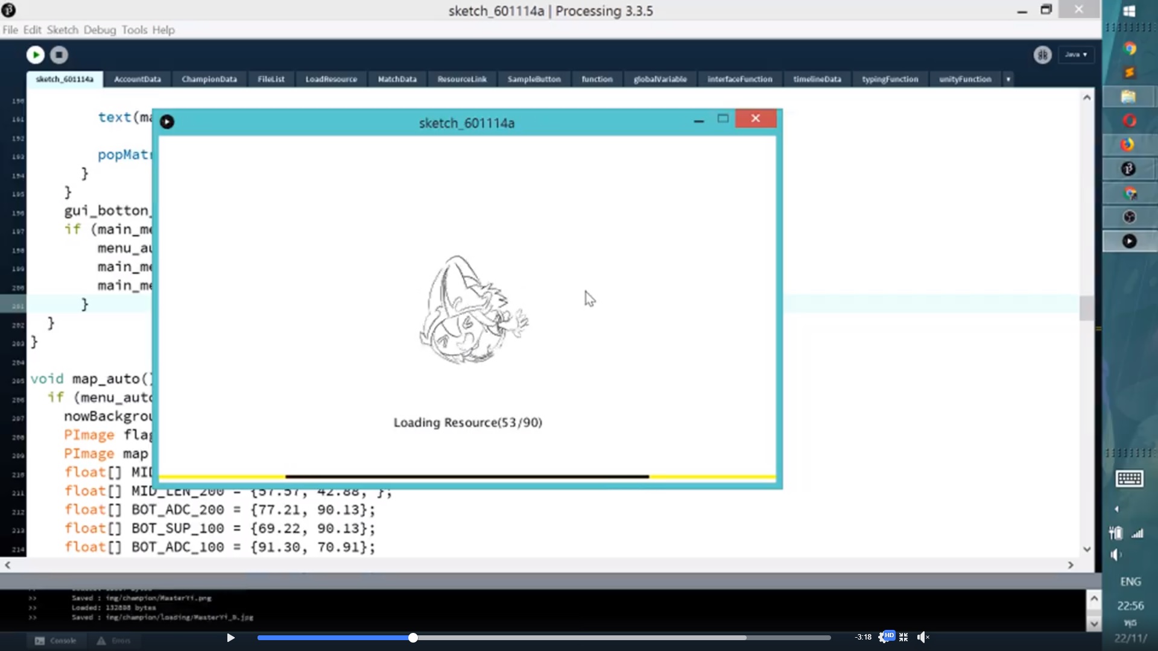Click the Run sketch play button
The height and width of the screenshot is (651, 1158).
[35, 55]
